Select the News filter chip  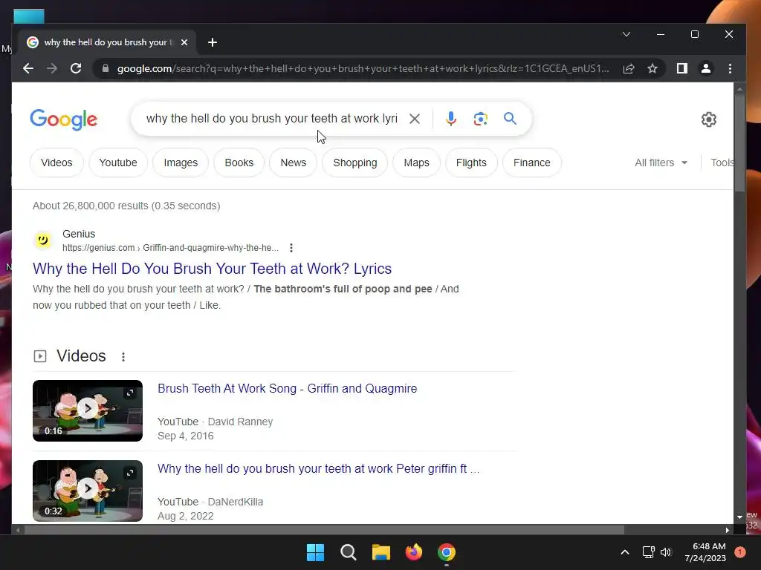click(293, 163)
